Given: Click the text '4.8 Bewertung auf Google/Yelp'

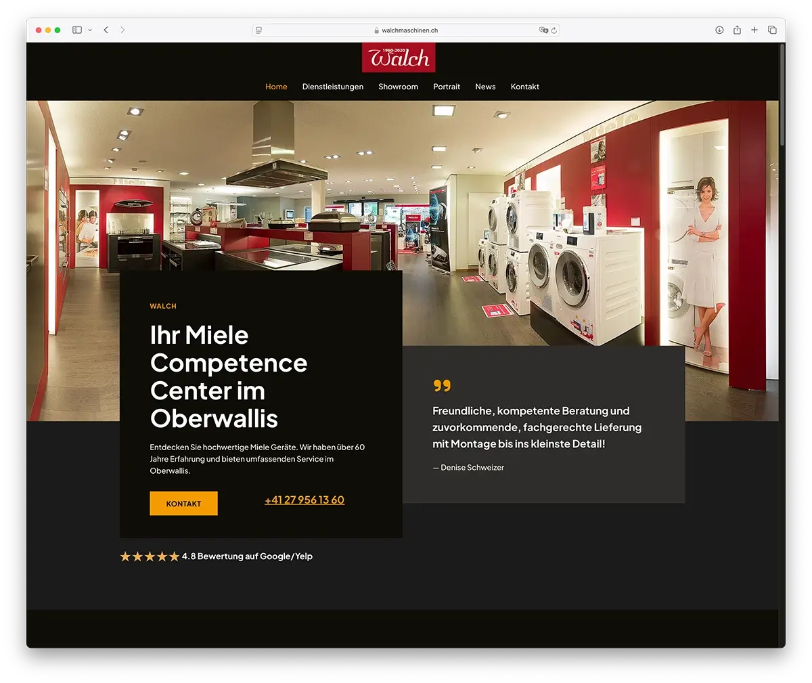Looking at the screenshot, I should [247, 556].
